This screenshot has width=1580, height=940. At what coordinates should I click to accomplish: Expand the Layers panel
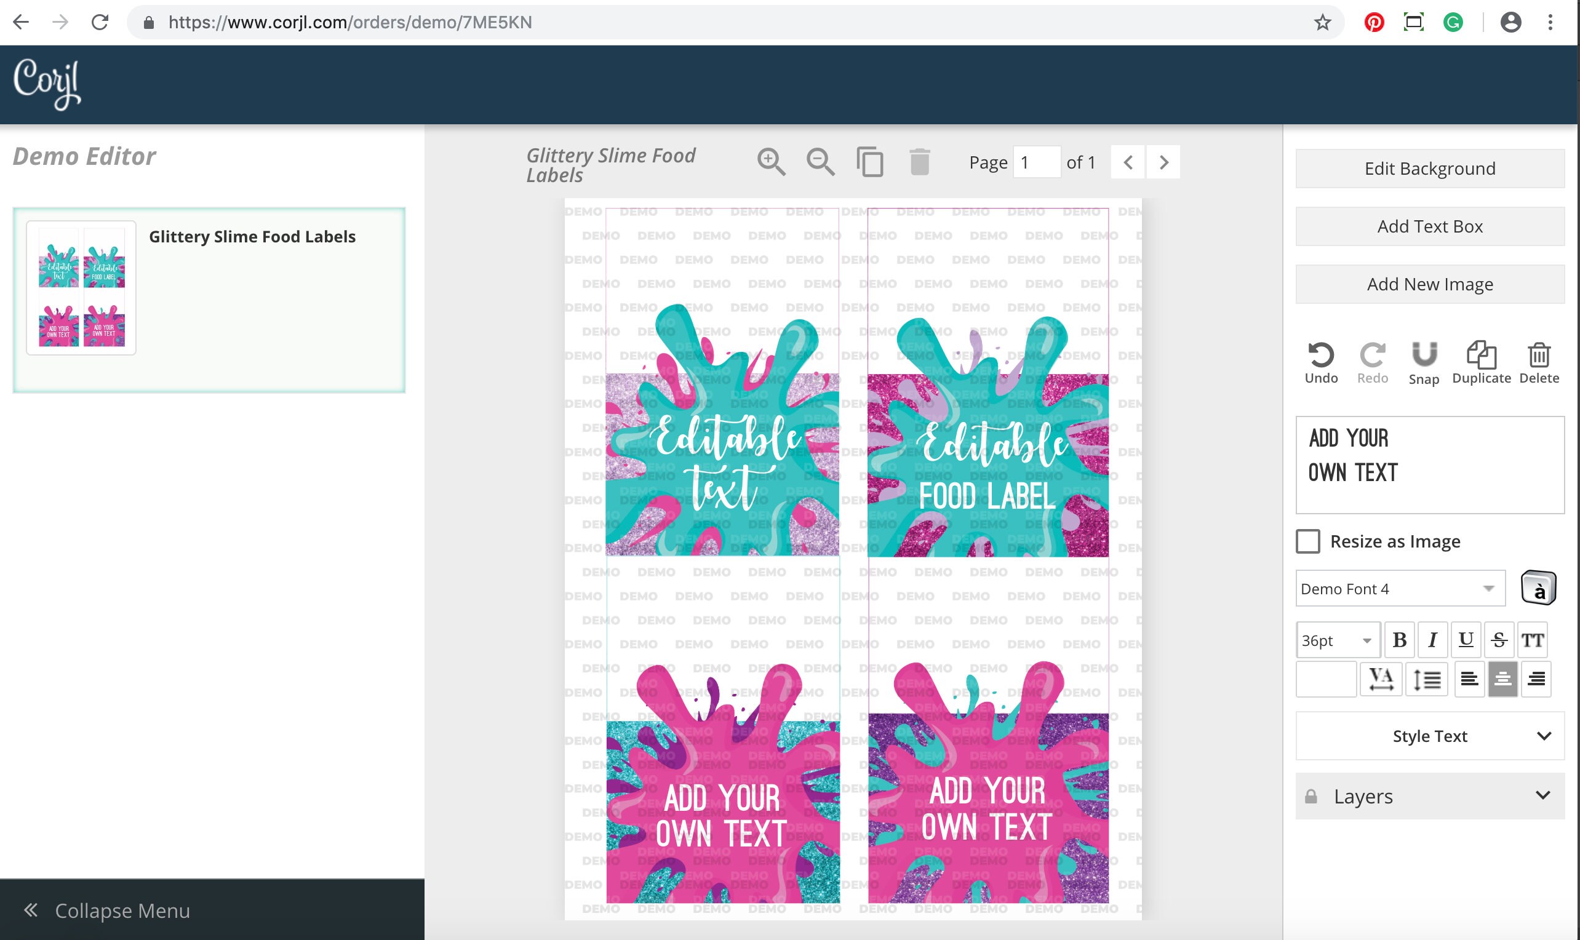pos(1430,796)
